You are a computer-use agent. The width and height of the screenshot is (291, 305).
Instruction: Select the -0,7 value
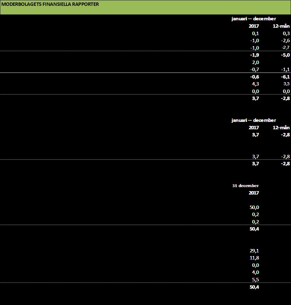(255, 70)
